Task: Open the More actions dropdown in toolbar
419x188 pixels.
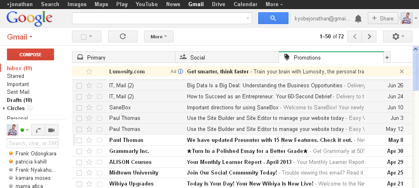Action: point(159,36)
